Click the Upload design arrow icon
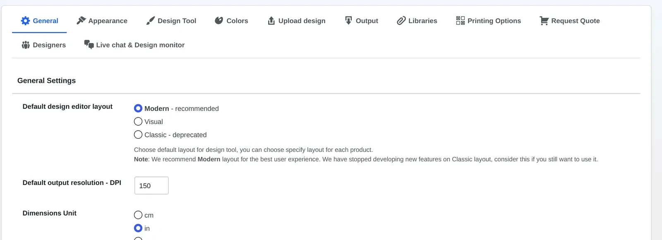This screenshot has width=662, height=240. point(271,21)
